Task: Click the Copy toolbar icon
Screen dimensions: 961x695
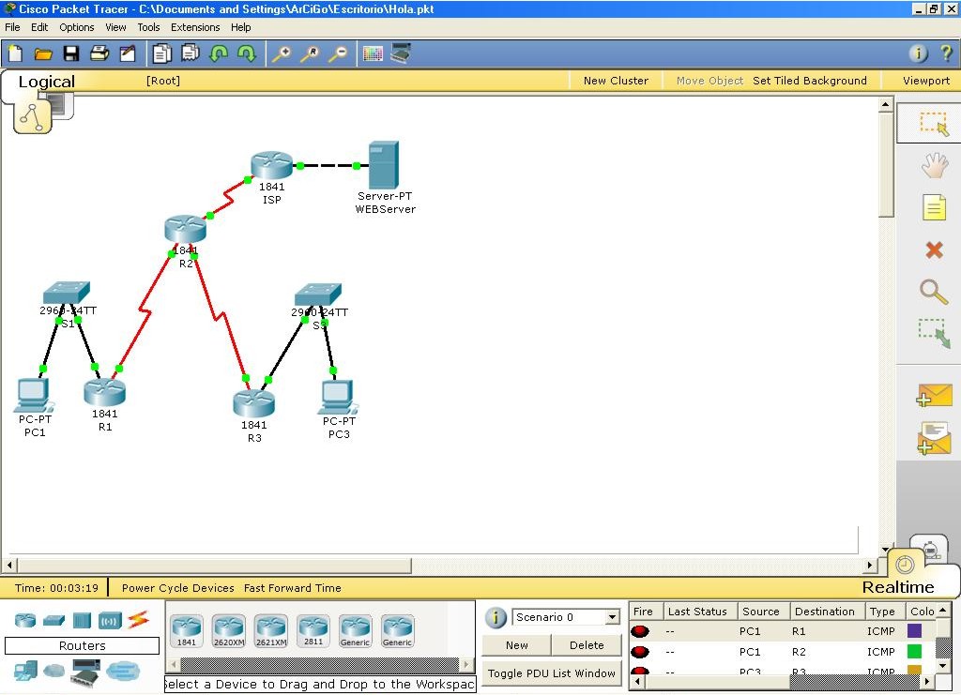Action: (161, 53)
